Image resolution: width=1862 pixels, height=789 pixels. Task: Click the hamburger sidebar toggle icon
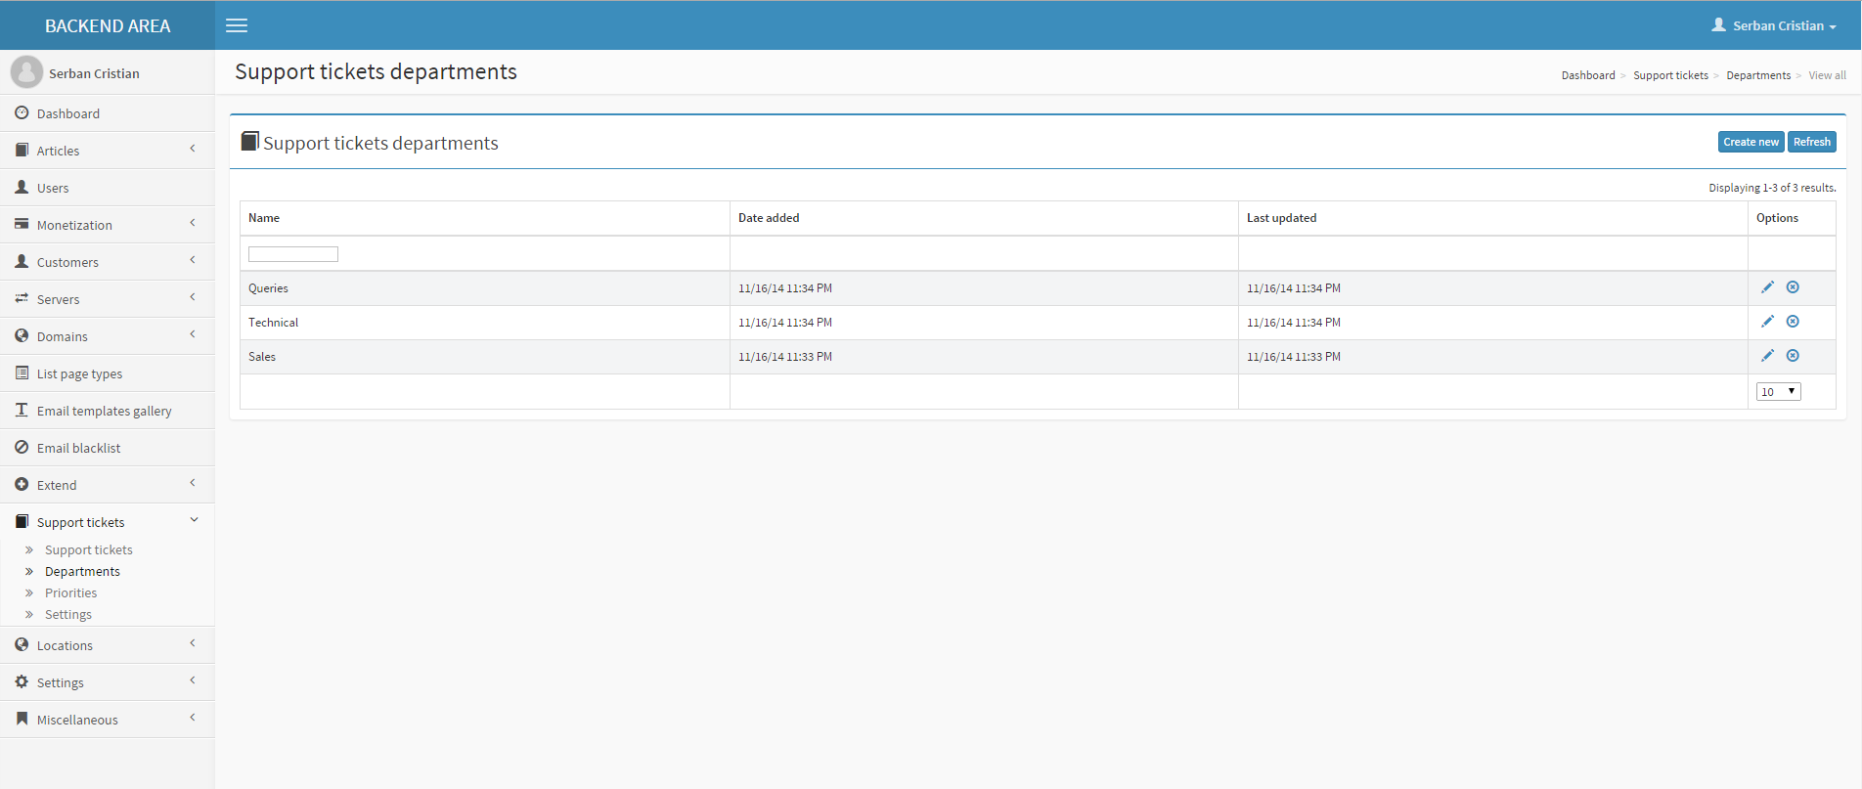(237, 25)
